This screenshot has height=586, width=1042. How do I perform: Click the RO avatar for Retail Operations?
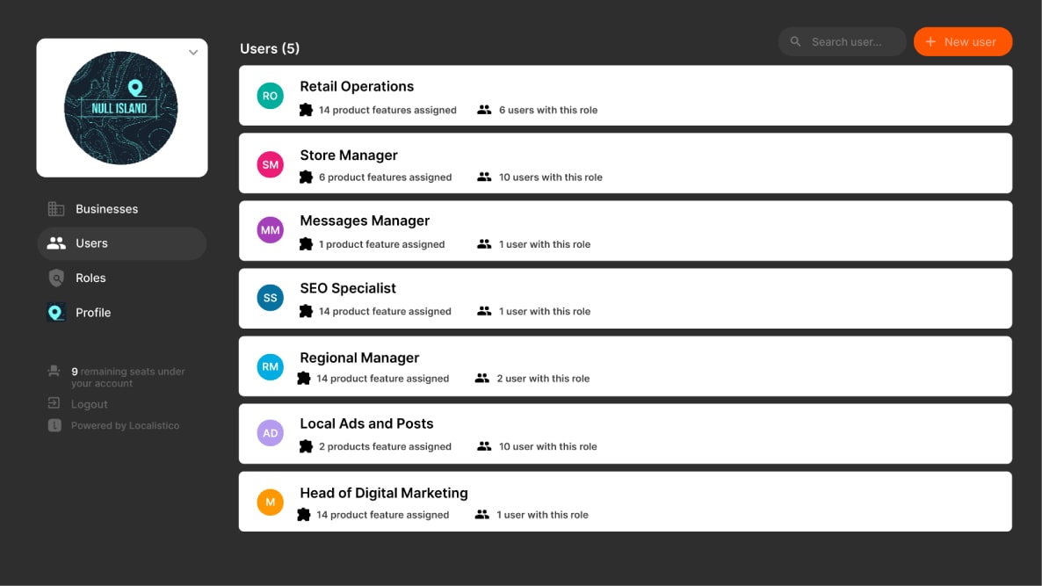(x=270, y=96)
